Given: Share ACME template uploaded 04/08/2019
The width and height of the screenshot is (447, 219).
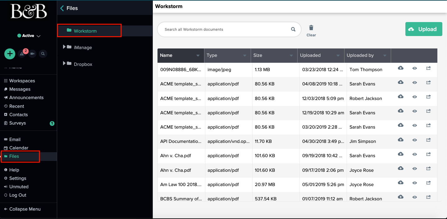Looking at the screenshot, I should pos(428,82).
